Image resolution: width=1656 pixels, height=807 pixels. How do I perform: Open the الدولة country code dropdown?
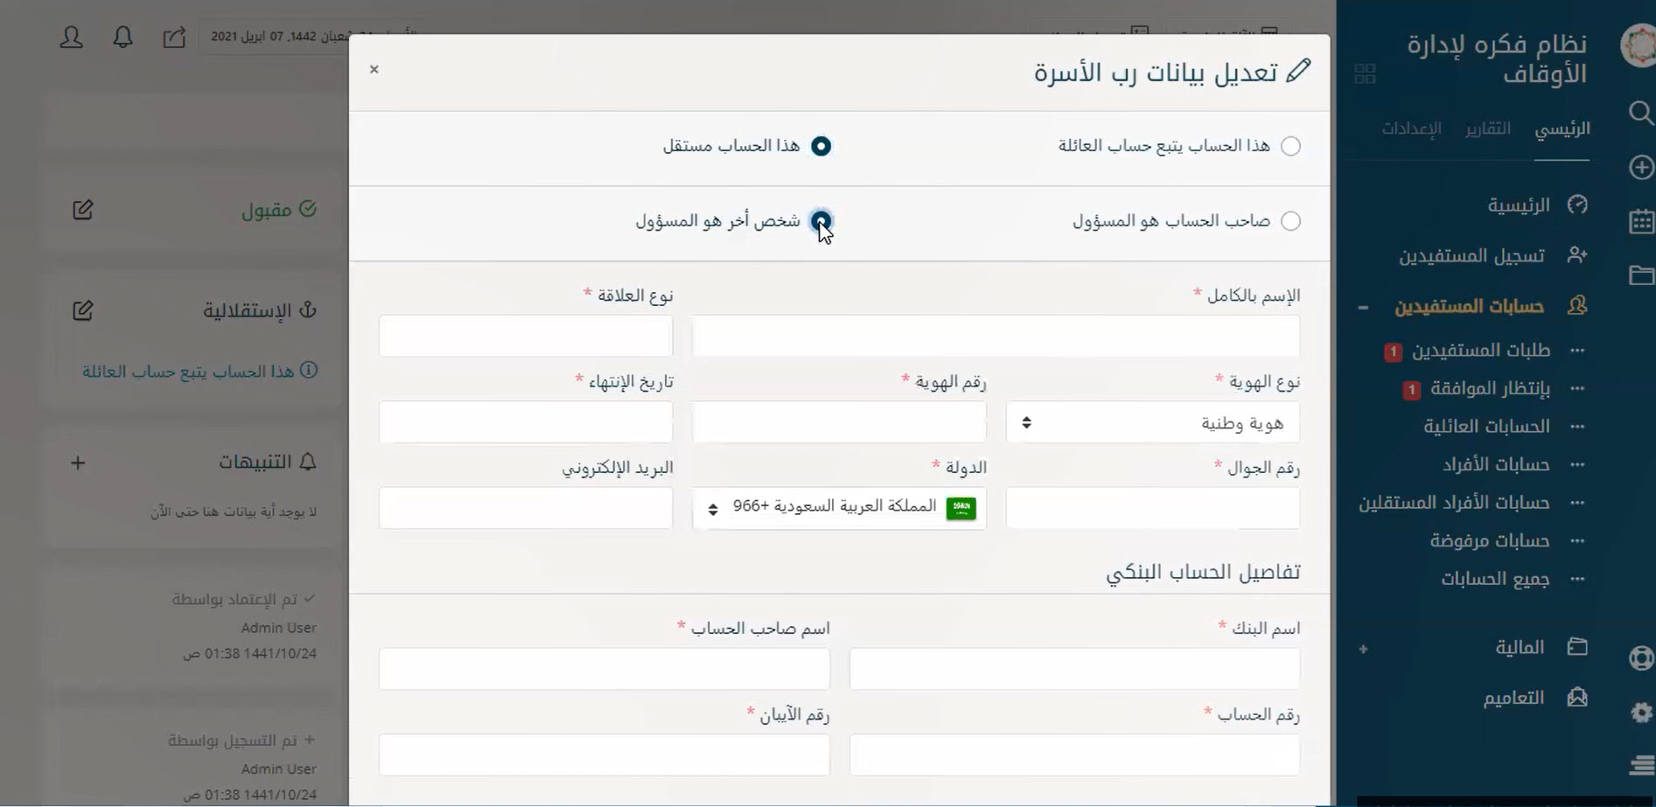(x=838, y=508)
